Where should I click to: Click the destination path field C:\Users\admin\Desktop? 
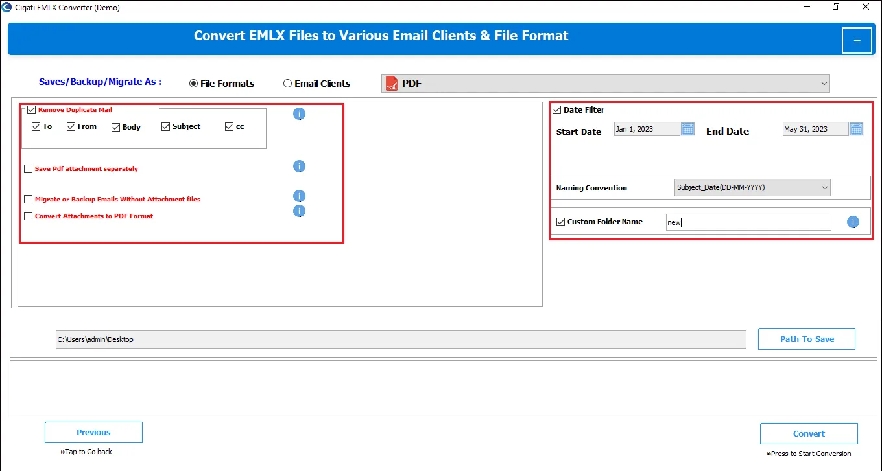click(401, 339)
